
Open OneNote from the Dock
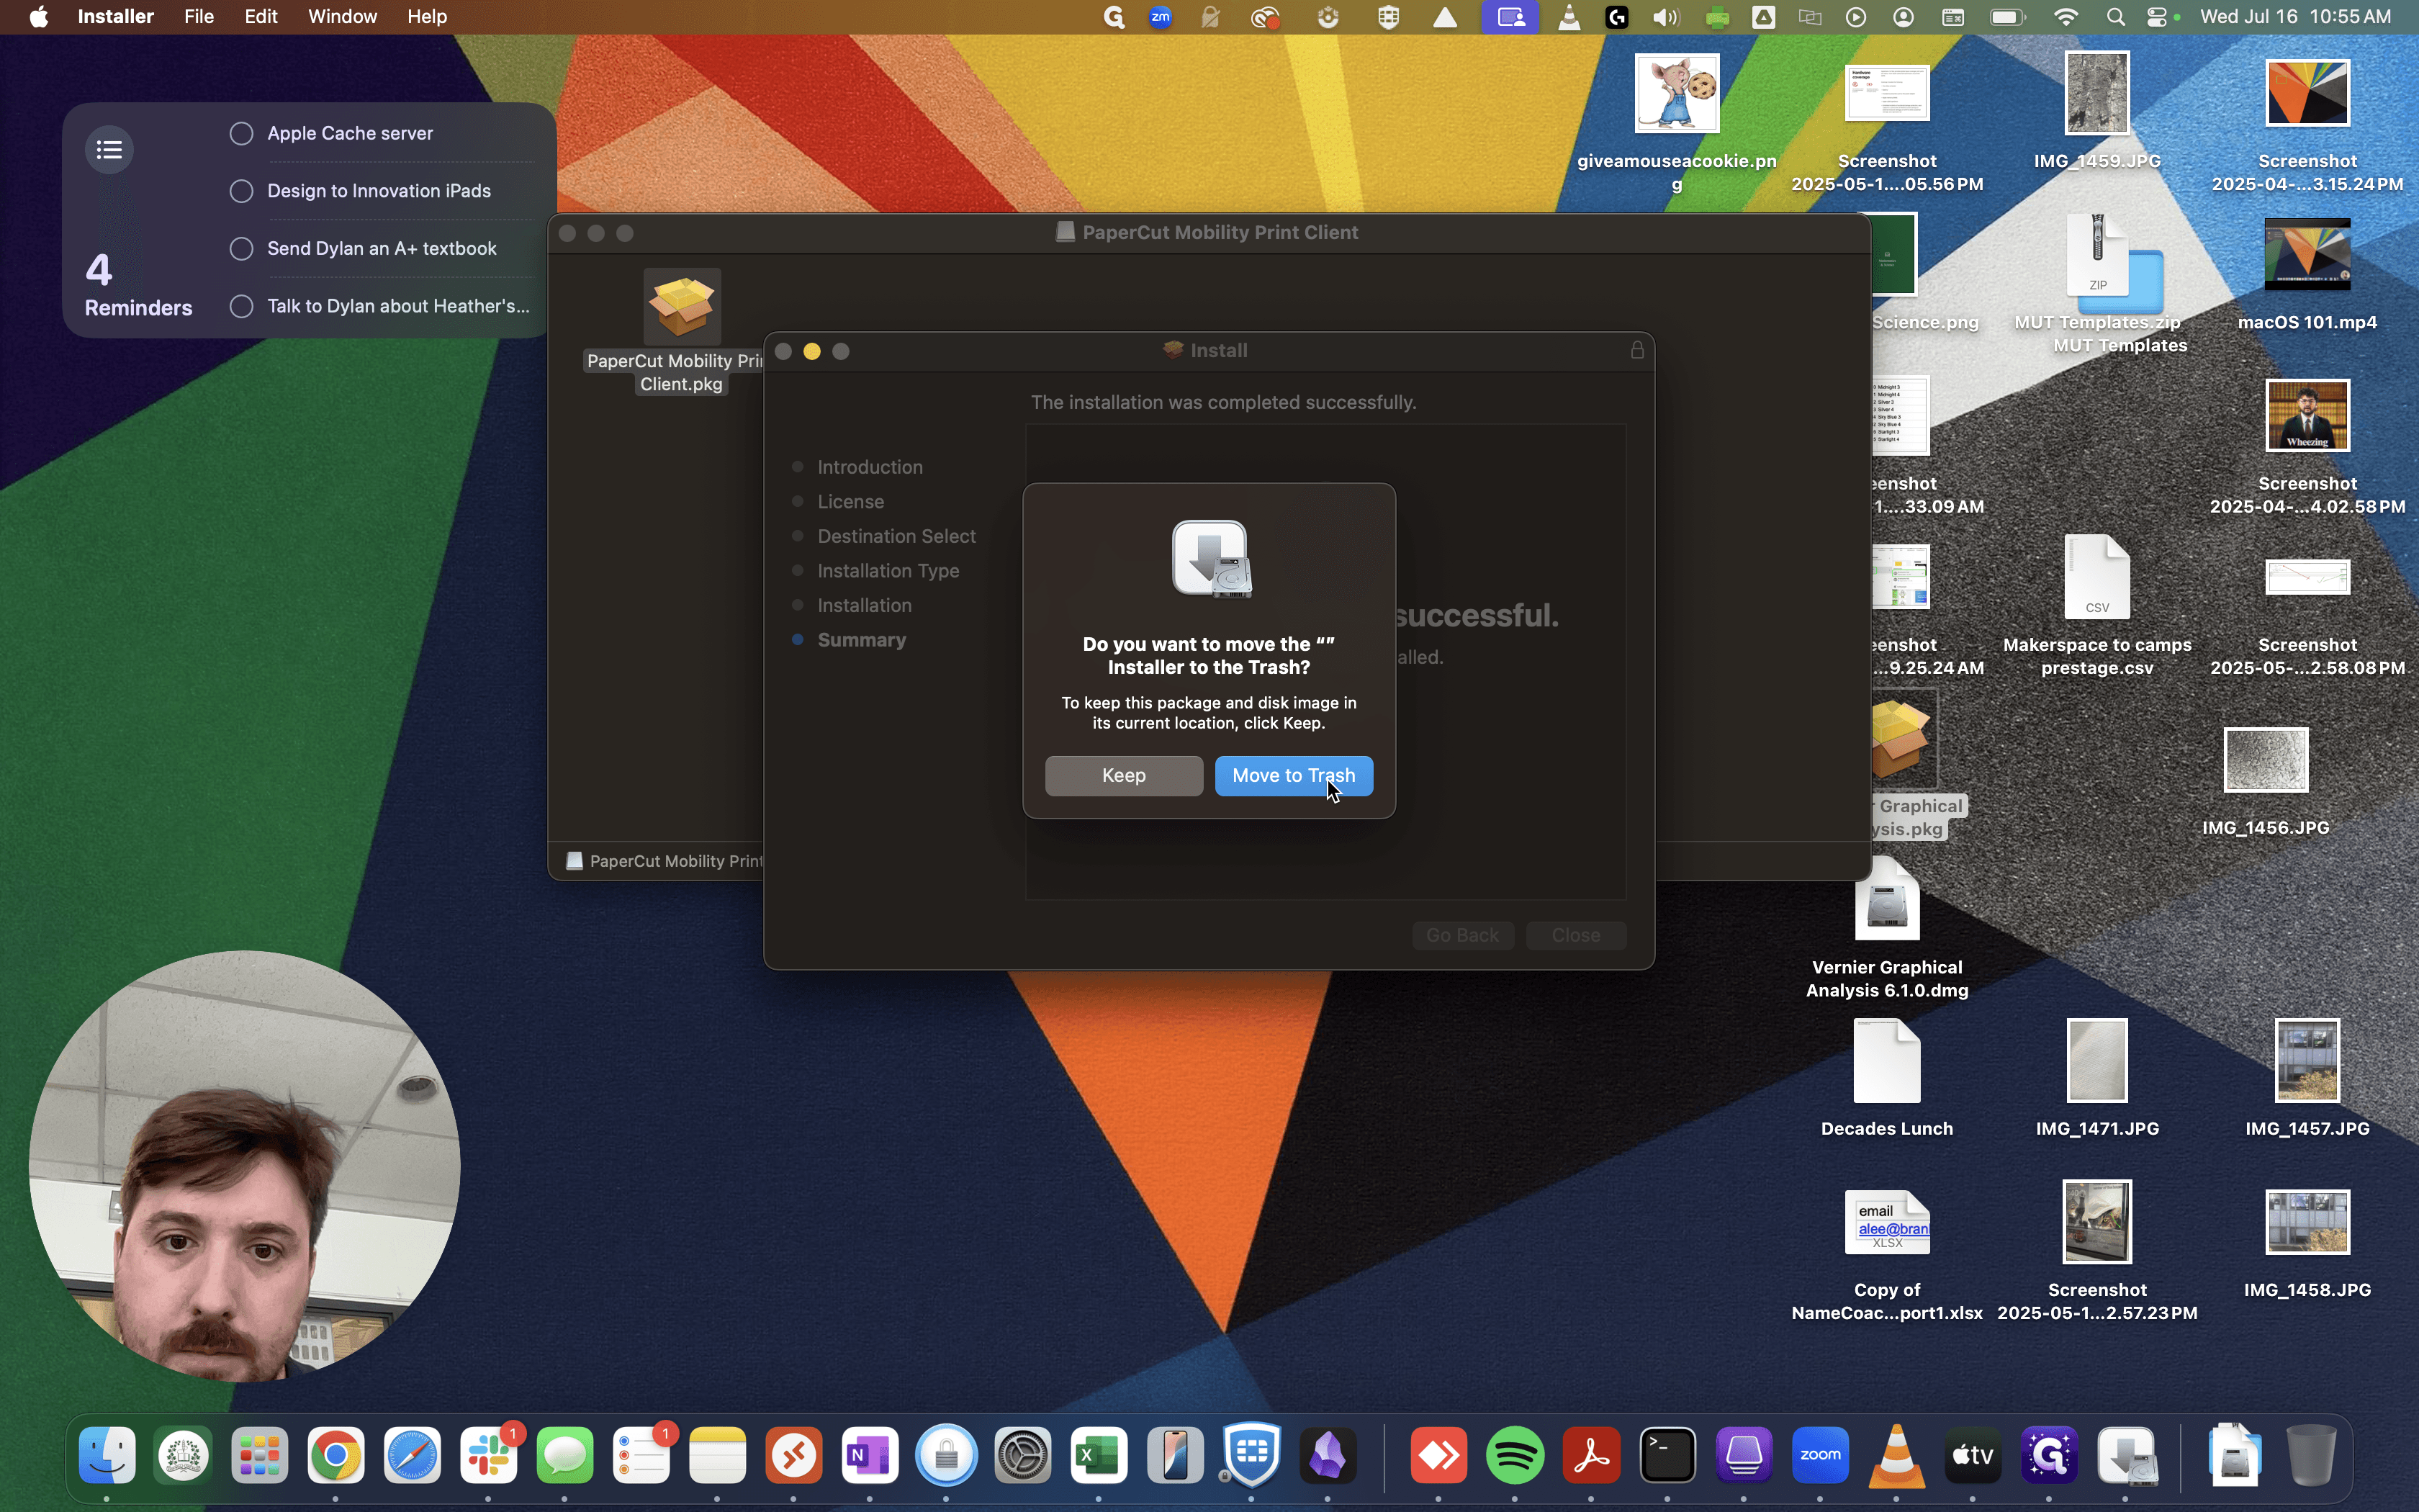870,1455
